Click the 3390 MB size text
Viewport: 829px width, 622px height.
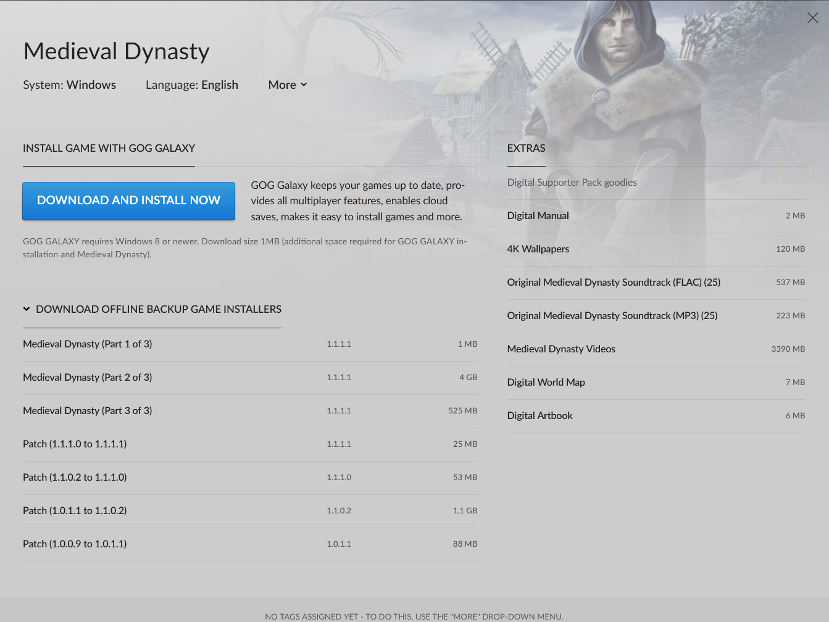[788, 349]
